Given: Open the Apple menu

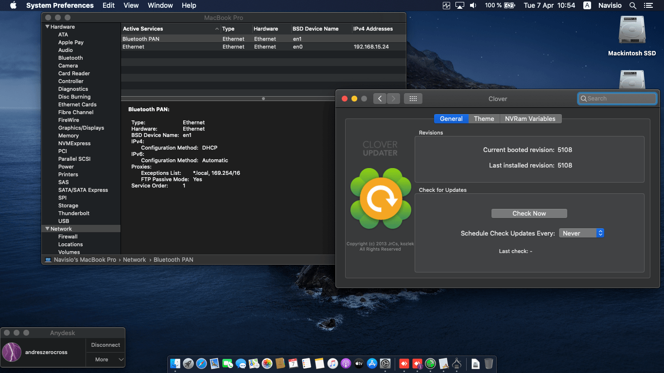Looking at the screenshot, I should coord(13,5).
